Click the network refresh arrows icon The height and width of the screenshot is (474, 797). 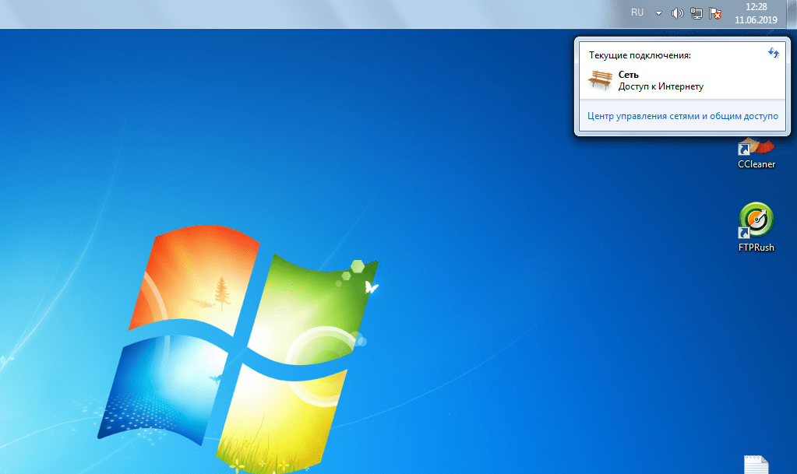(773, 53)
